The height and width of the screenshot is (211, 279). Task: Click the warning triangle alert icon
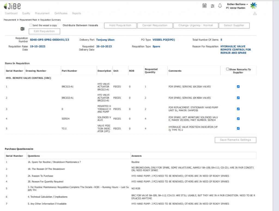click(x=255, y=13)
